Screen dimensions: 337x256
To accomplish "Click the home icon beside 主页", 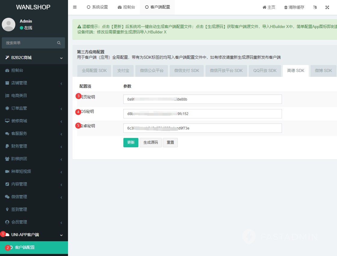I will (x=264, y=7).
